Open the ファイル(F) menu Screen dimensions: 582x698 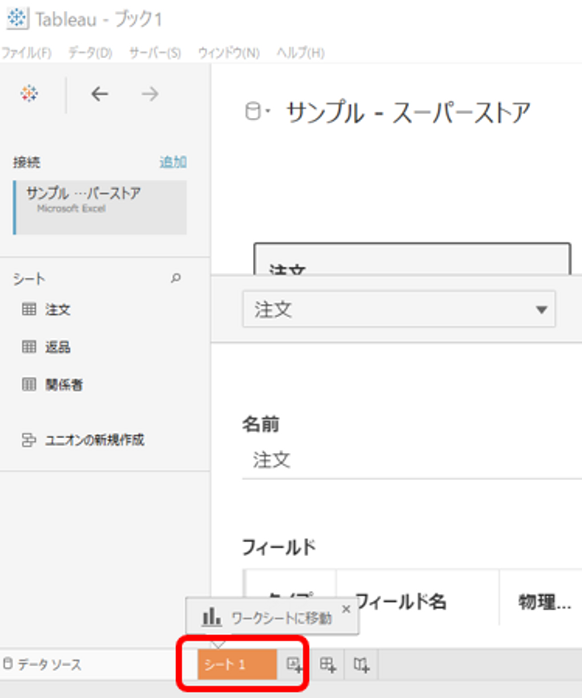pyautogui.click(x=26, y=53)
